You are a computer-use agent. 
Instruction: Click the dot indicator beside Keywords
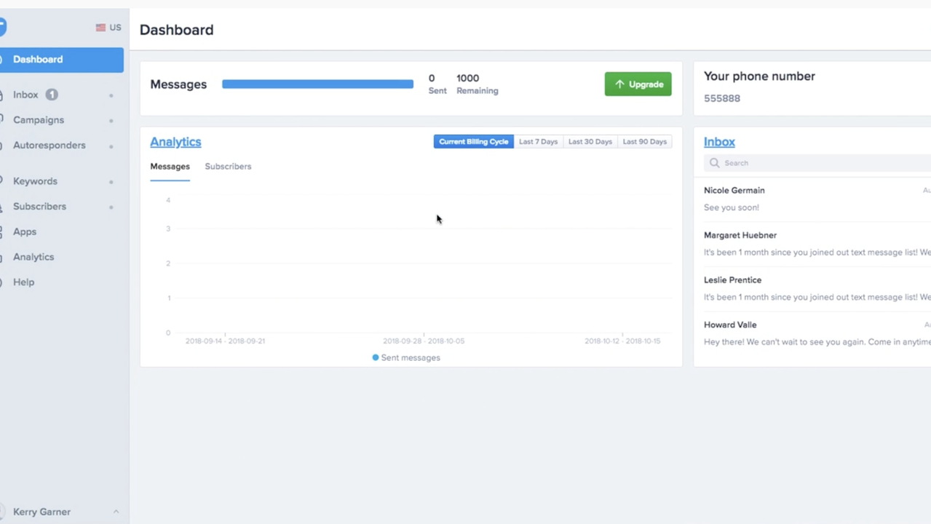pos(111,182)
